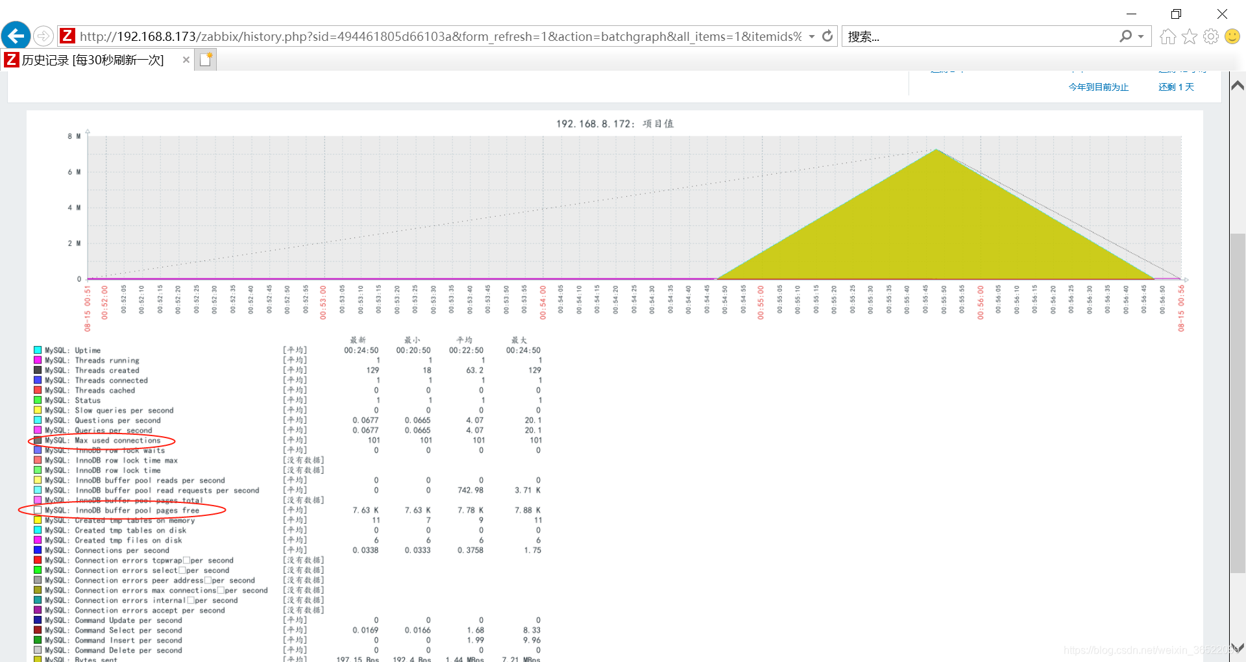Click the smiley feedback icon

(x=1232, y=36)
